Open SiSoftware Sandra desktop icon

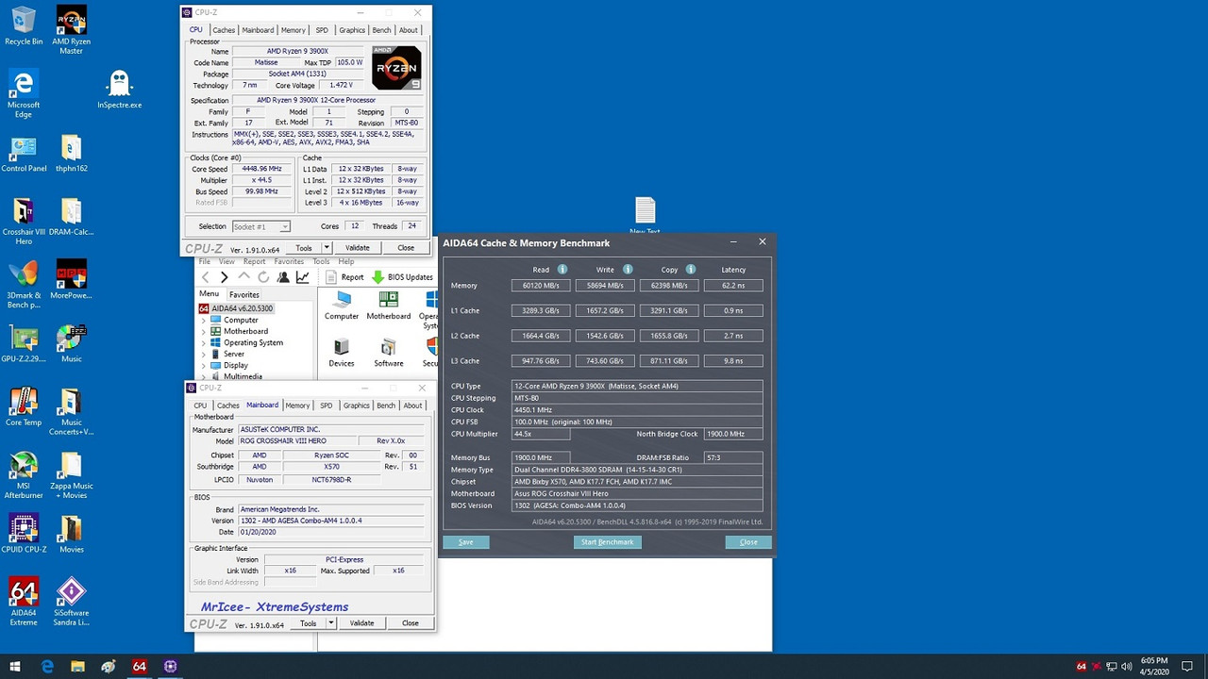pyautogui.click(x=72, y=602)
